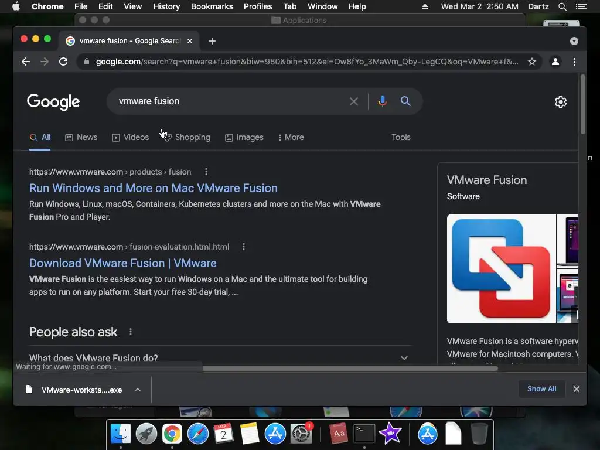Click the forward navigation arrow
600x450 pixels.
click(x=45, y=62)
